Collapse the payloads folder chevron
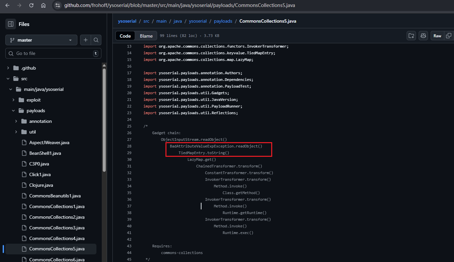The image size is (454, 262). (x=14, y=111)
